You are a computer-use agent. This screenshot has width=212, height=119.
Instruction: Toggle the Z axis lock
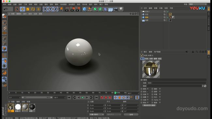click(55, 9)
